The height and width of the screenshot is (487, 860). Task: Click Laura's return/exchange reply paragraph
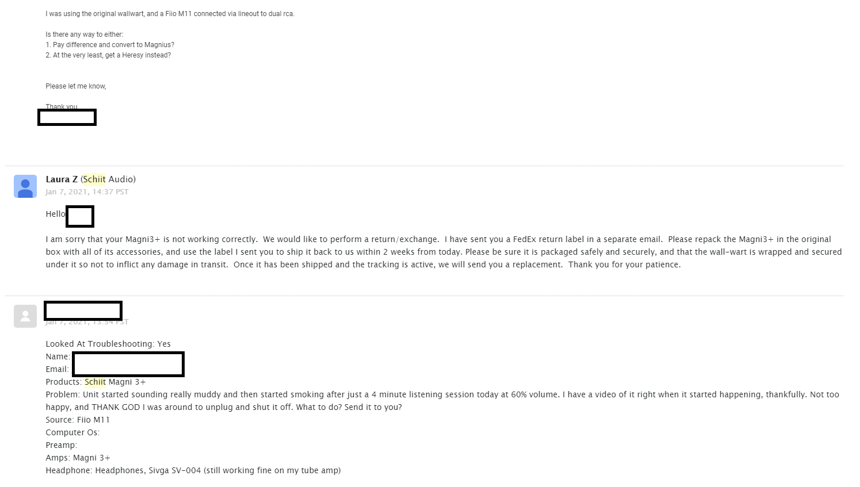pyautogui.click(x=444, y=252)
